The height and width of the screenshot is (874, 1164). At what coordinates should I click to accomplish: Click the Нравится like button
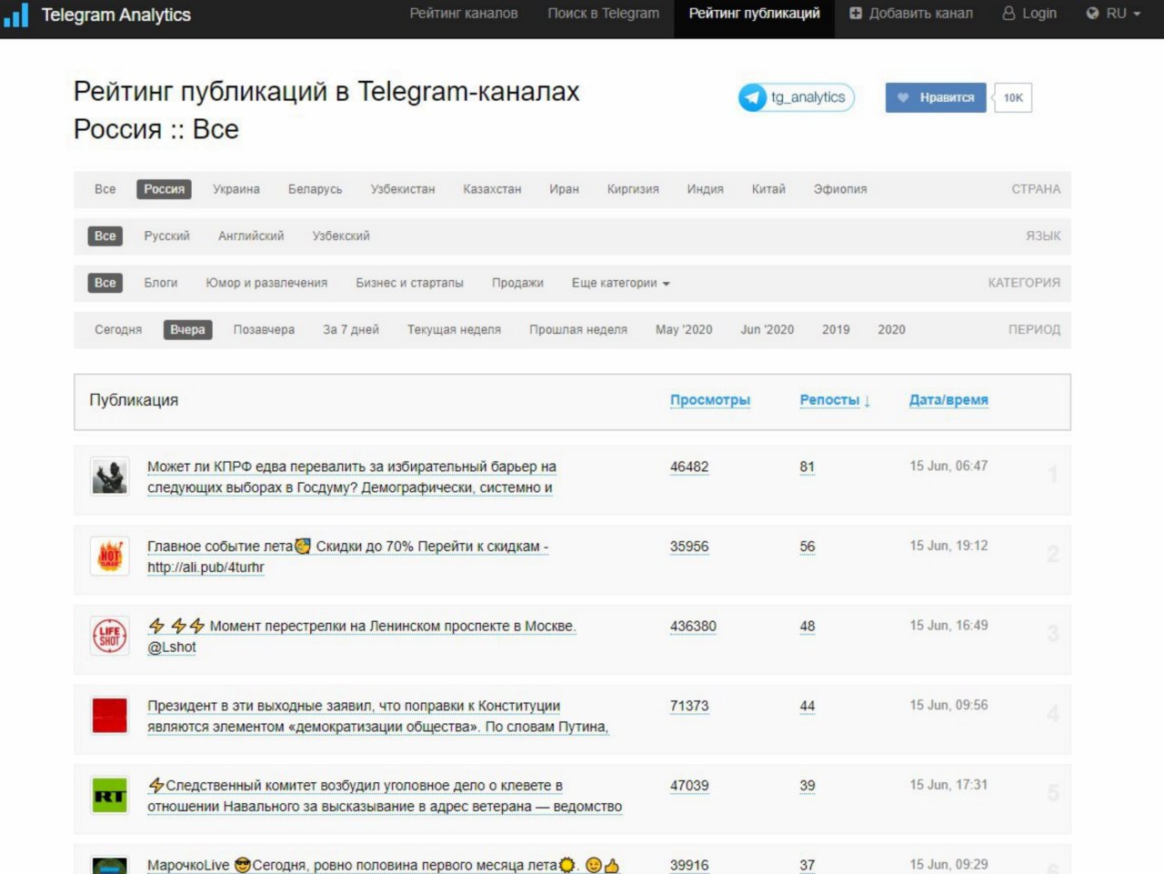pos(936,97)
